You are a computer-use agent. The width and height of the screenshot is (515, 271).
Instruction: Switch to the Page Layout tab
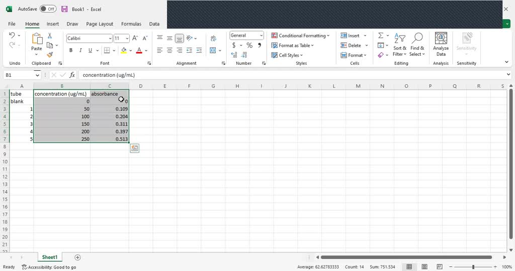(100, 24)
